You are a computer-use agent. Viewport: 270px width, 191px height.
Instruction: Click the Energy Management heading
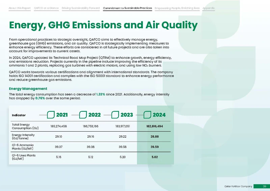coord(28,89)
